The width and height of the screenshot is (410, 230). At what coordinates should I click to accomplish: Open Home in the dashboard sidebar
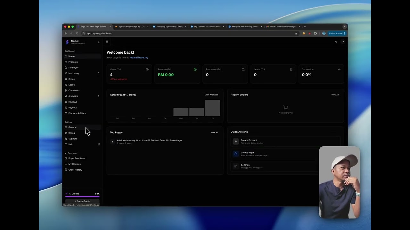click(x=82, y=56)
